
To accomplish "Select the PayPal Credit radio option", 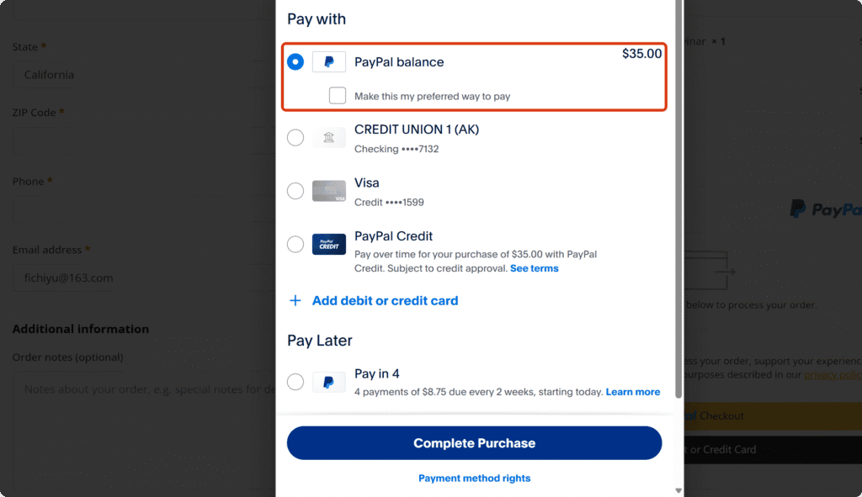I will (295, 245).
